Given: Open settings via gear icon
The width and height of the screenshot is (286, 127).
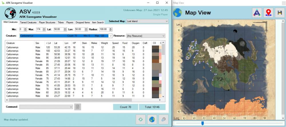Looking at the screenshot, I should (x=164, y=119).
